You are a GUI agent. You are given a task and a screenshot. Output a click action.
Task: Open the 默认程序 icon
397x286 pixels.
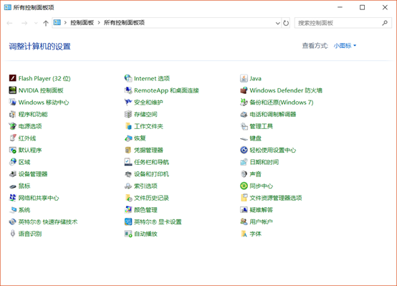pos(13,150)
